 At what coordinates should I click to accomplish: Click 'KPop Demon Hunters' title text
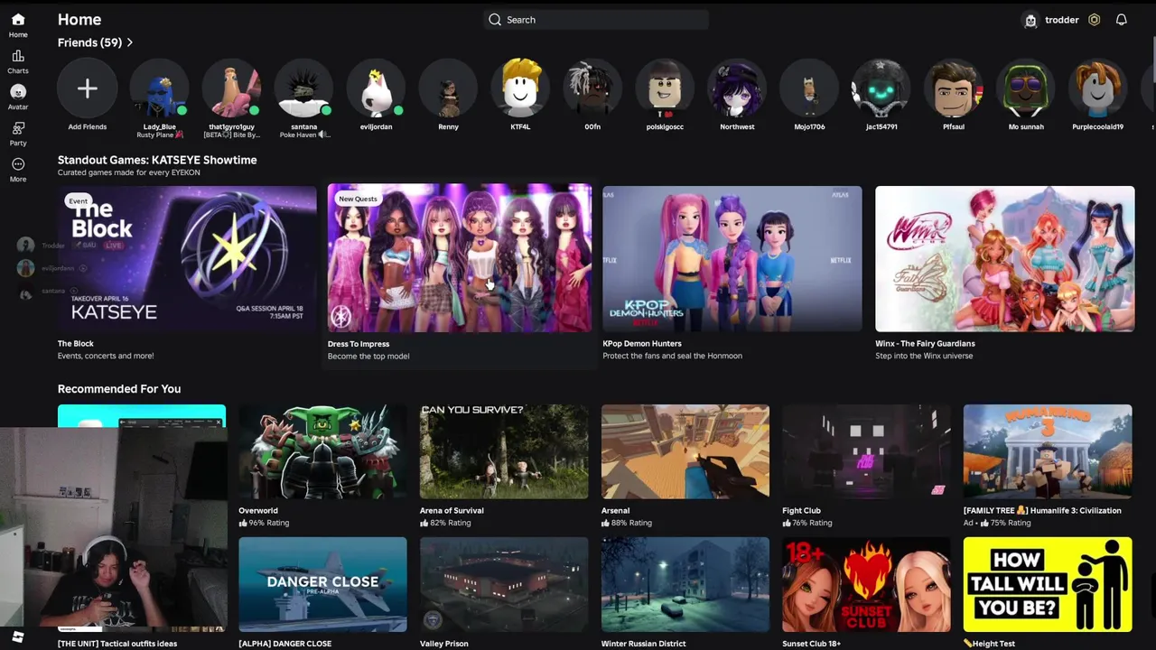(x=642, y=344)
